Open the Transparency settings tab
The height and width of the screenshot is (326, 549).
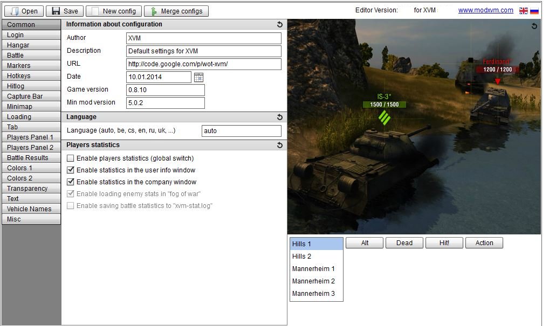pos(31,188)
